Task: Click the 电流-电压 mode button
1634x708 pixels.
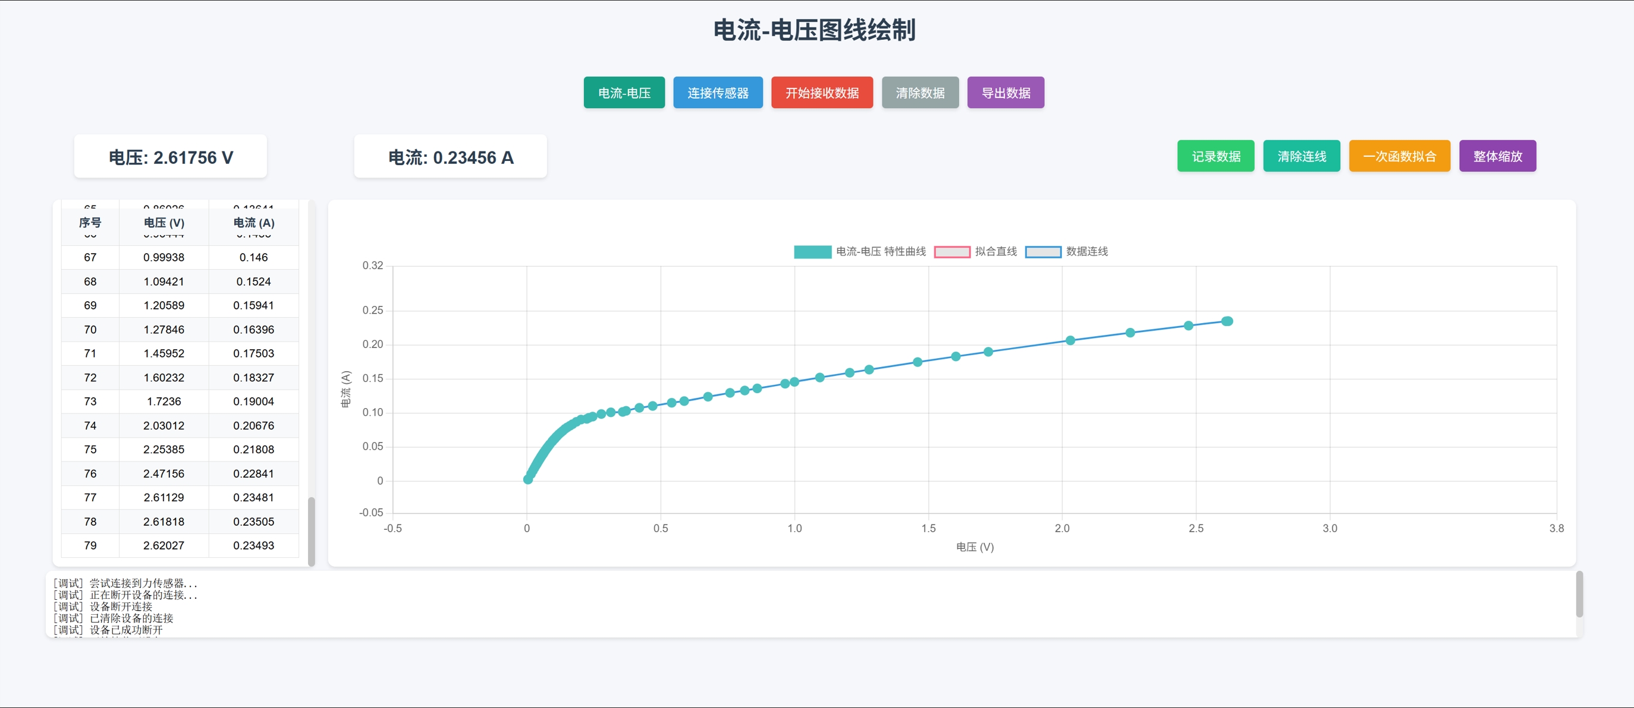Action: [x=624, y=93]
